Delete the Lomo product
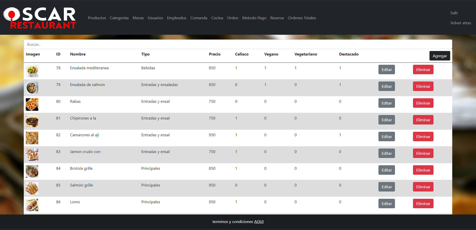Screen dimensions: 476x230 423,203
